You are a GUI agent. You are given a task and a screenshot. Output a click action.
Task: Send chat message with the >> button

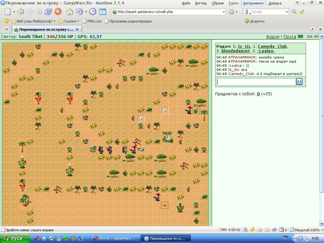299,82
